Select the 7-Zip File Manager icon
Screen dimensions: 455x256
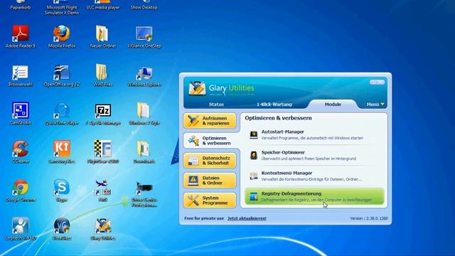coord(102,111)
